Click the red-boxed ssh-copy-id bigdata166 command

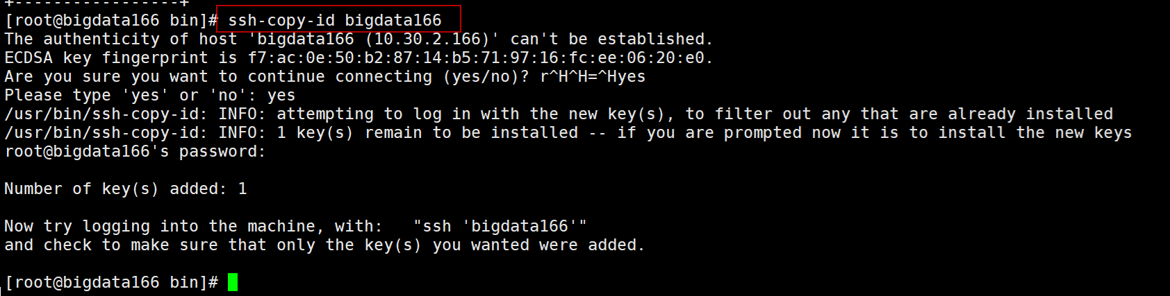click(335, 20)
